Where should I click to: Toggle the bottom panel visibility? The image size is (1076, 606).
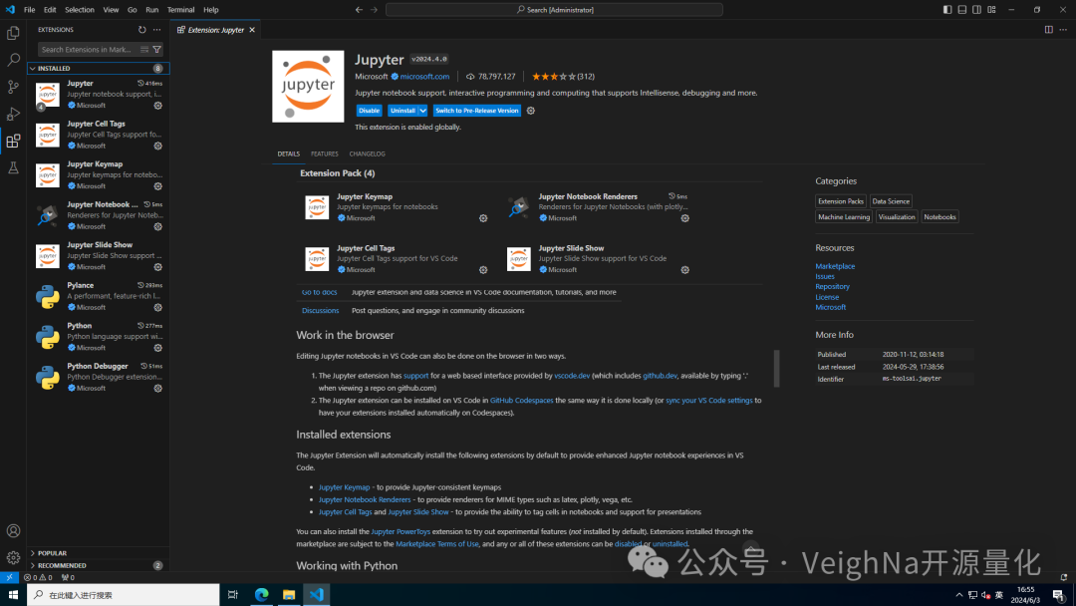[962, 10]
